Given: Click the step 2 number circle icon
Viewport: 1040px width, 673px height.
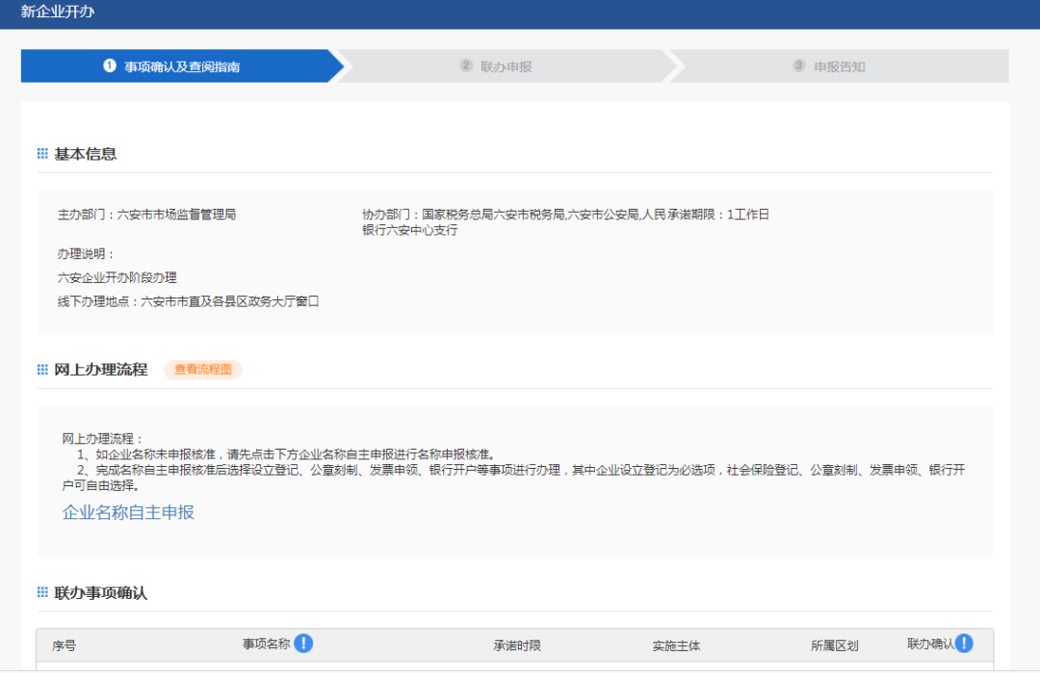Looking at the screenshot, I should point(466,66).
